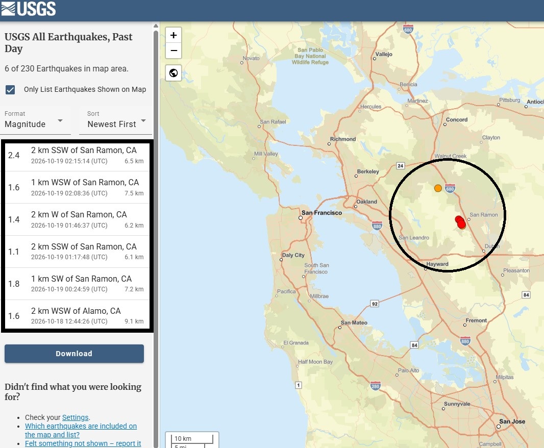Click the Daly City label on map
This screenshot has height=448, width=544.
(293, 255)
